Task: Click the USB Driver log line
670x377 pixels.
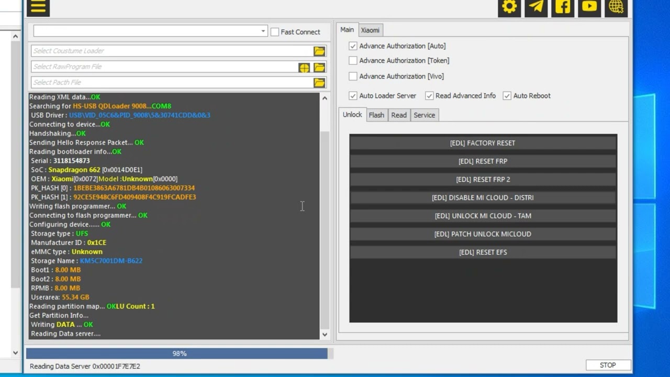Action: coord(120,115)
